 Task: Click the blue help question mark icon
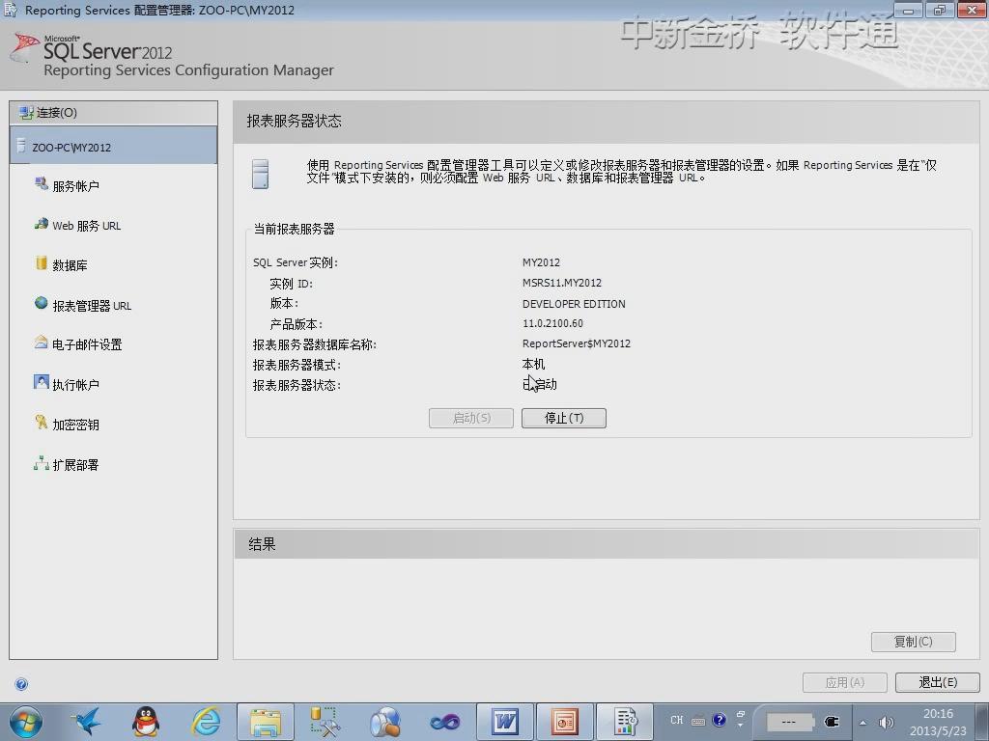point(21,684)
